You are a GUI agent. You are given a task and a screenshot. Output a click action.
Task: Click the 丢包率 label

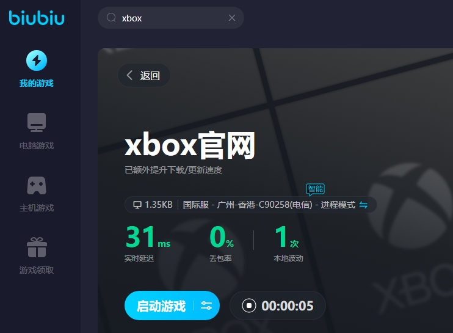click(x=220, y=258)
